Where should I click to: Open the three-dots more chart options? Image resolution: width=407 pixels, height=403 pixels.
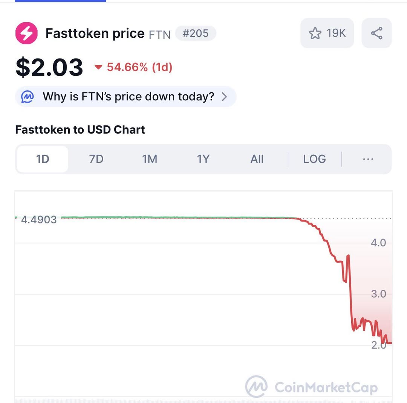(x=368, y=159)
